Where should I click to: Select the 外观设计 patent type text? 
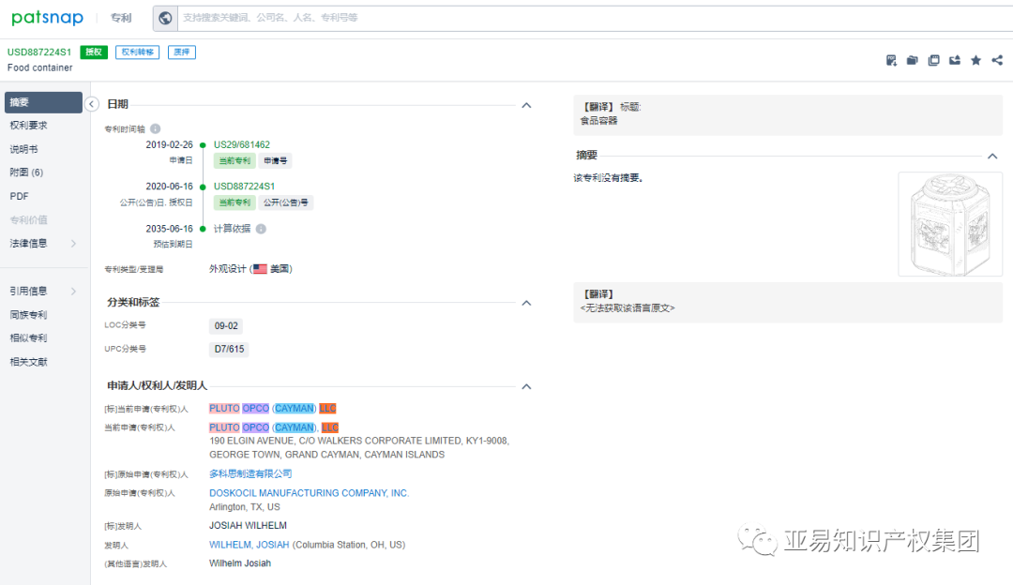pos(227,269)
